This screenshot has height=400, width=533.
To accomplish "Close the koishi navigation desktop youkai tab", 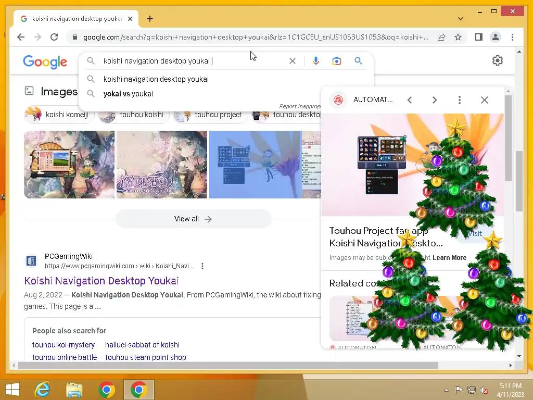I will click(x=130, y=19).
